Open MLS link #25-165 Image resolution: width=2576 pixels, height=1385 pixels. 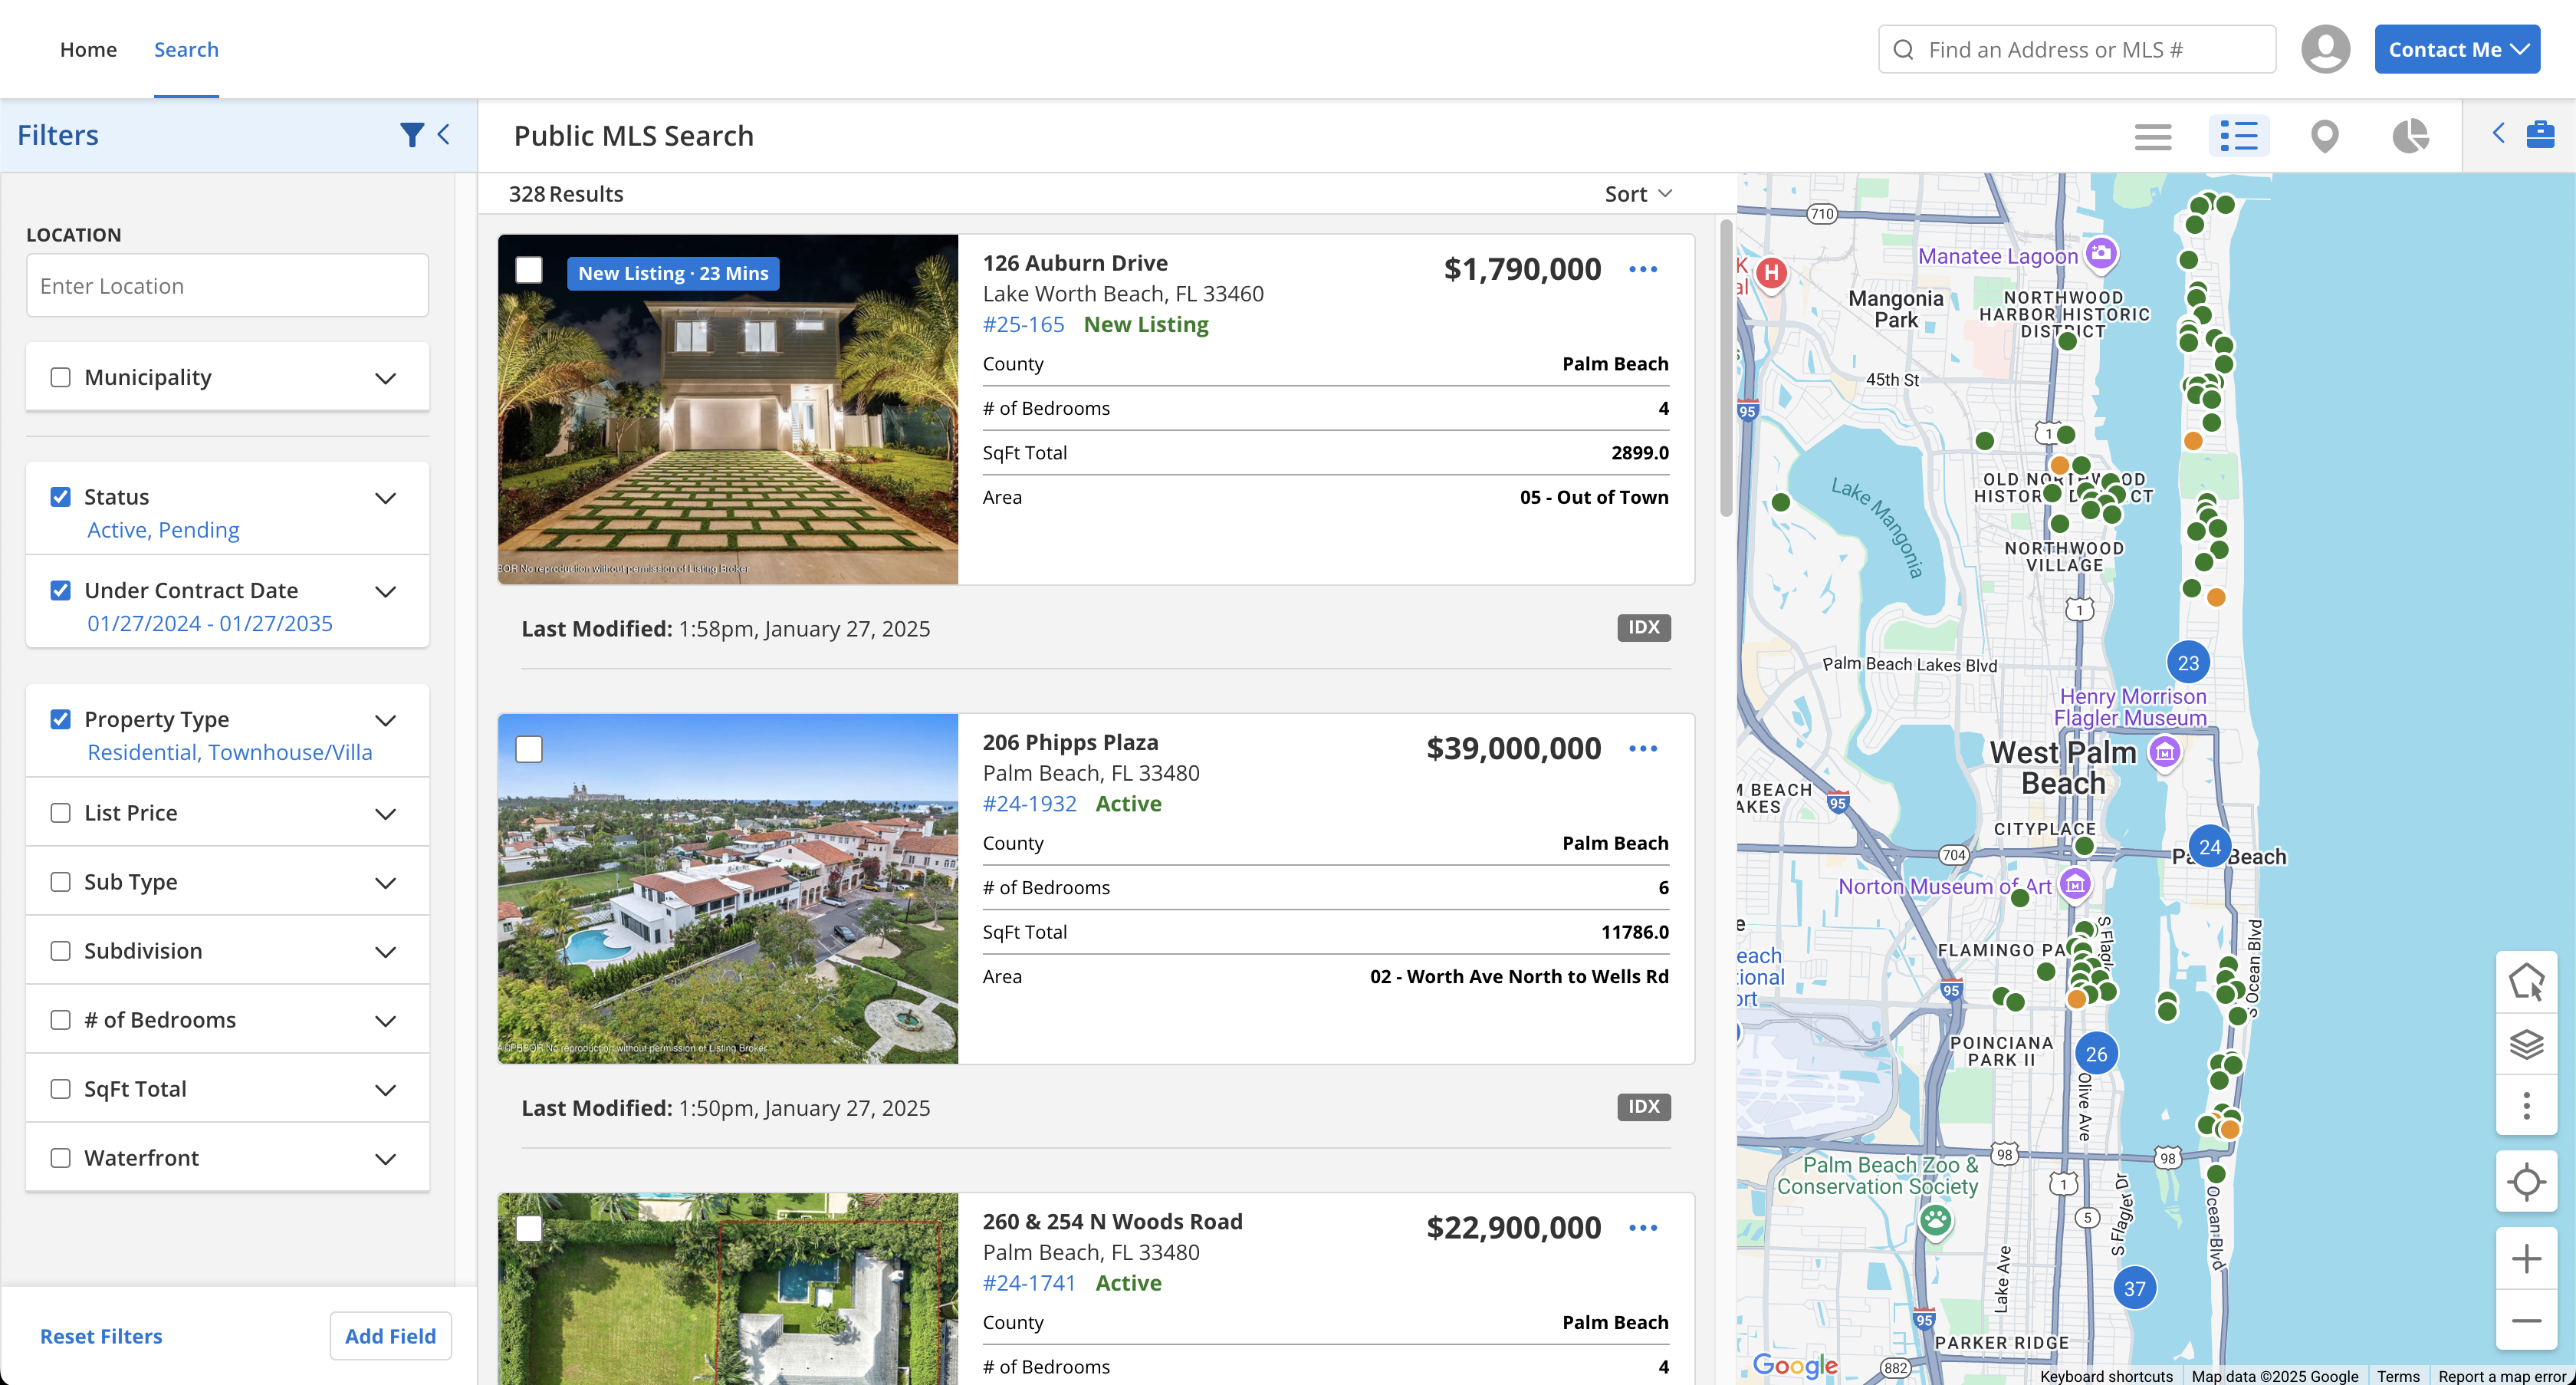pyautogui.click(x=1023, y=324)
